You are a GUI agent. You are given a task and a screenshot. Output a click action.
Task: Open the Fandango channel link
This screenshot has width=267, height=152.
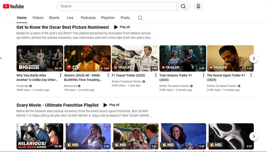[22, 86]
